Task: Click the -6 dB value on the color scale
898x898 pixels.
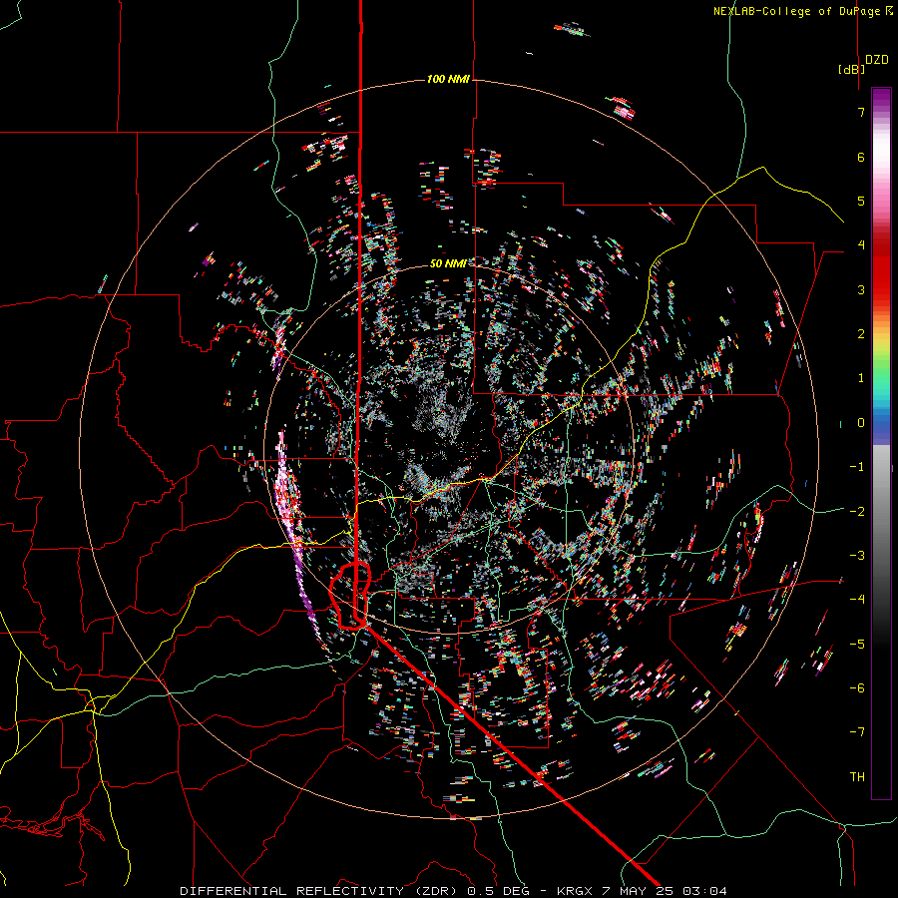Action: coord(857,688)
